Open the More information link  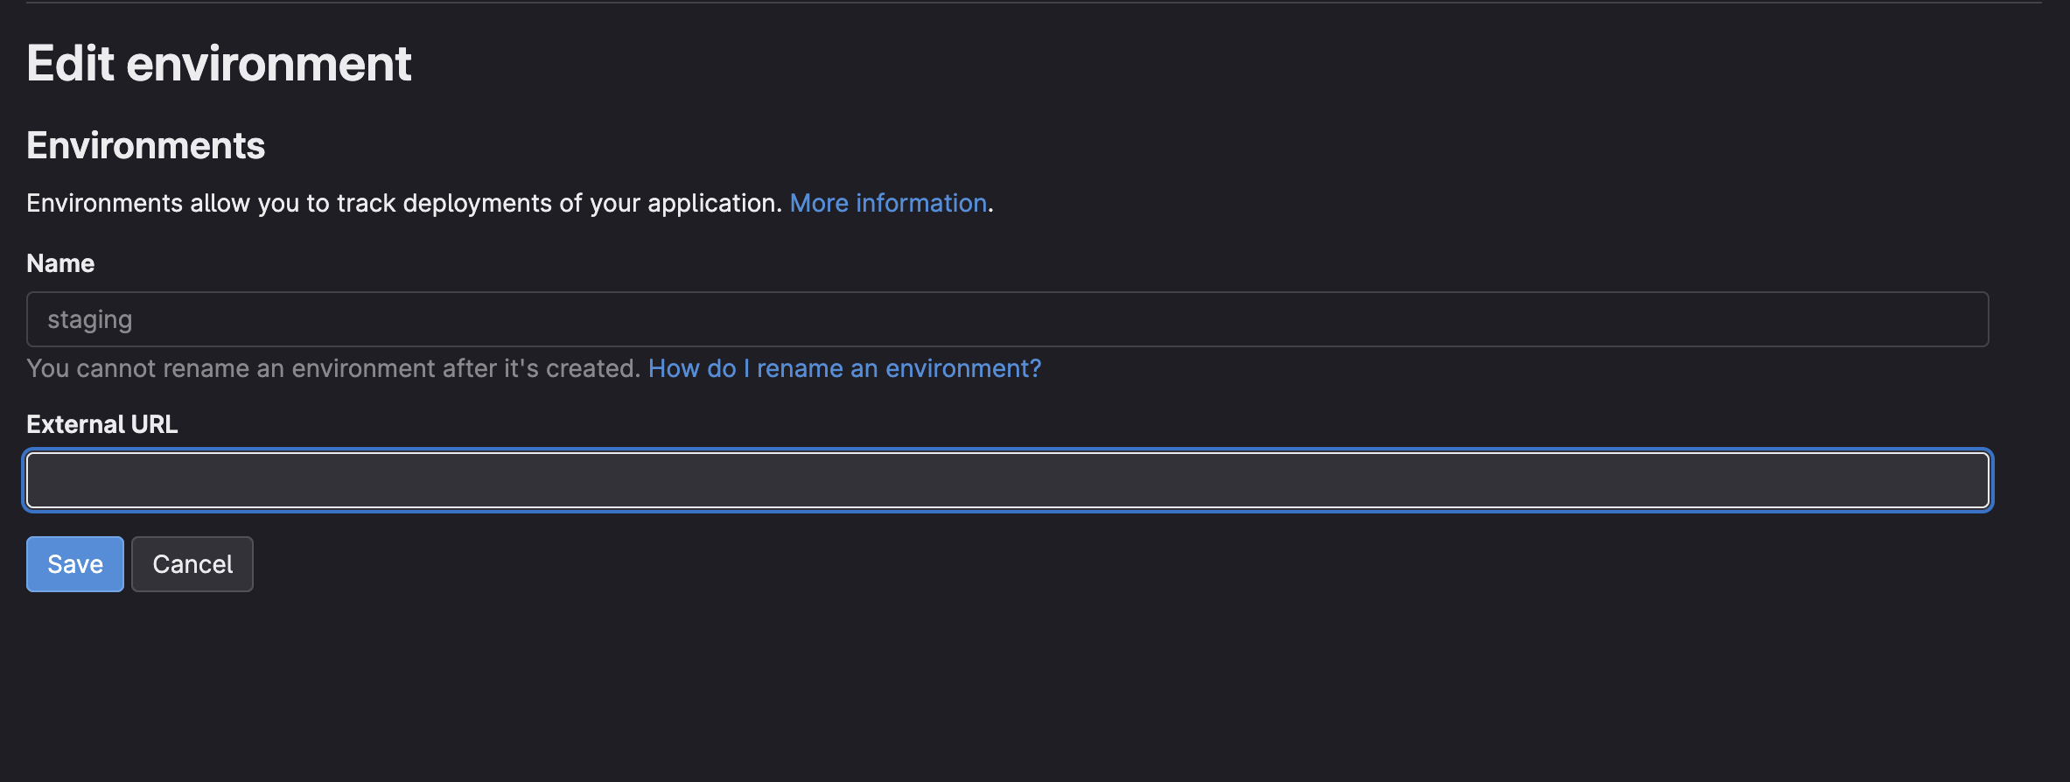[x=888, y=203]
